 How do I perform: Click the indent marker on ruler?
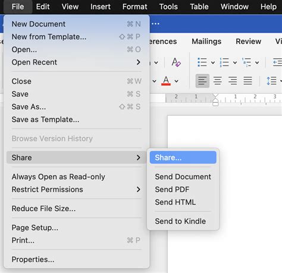click(215, 100)
